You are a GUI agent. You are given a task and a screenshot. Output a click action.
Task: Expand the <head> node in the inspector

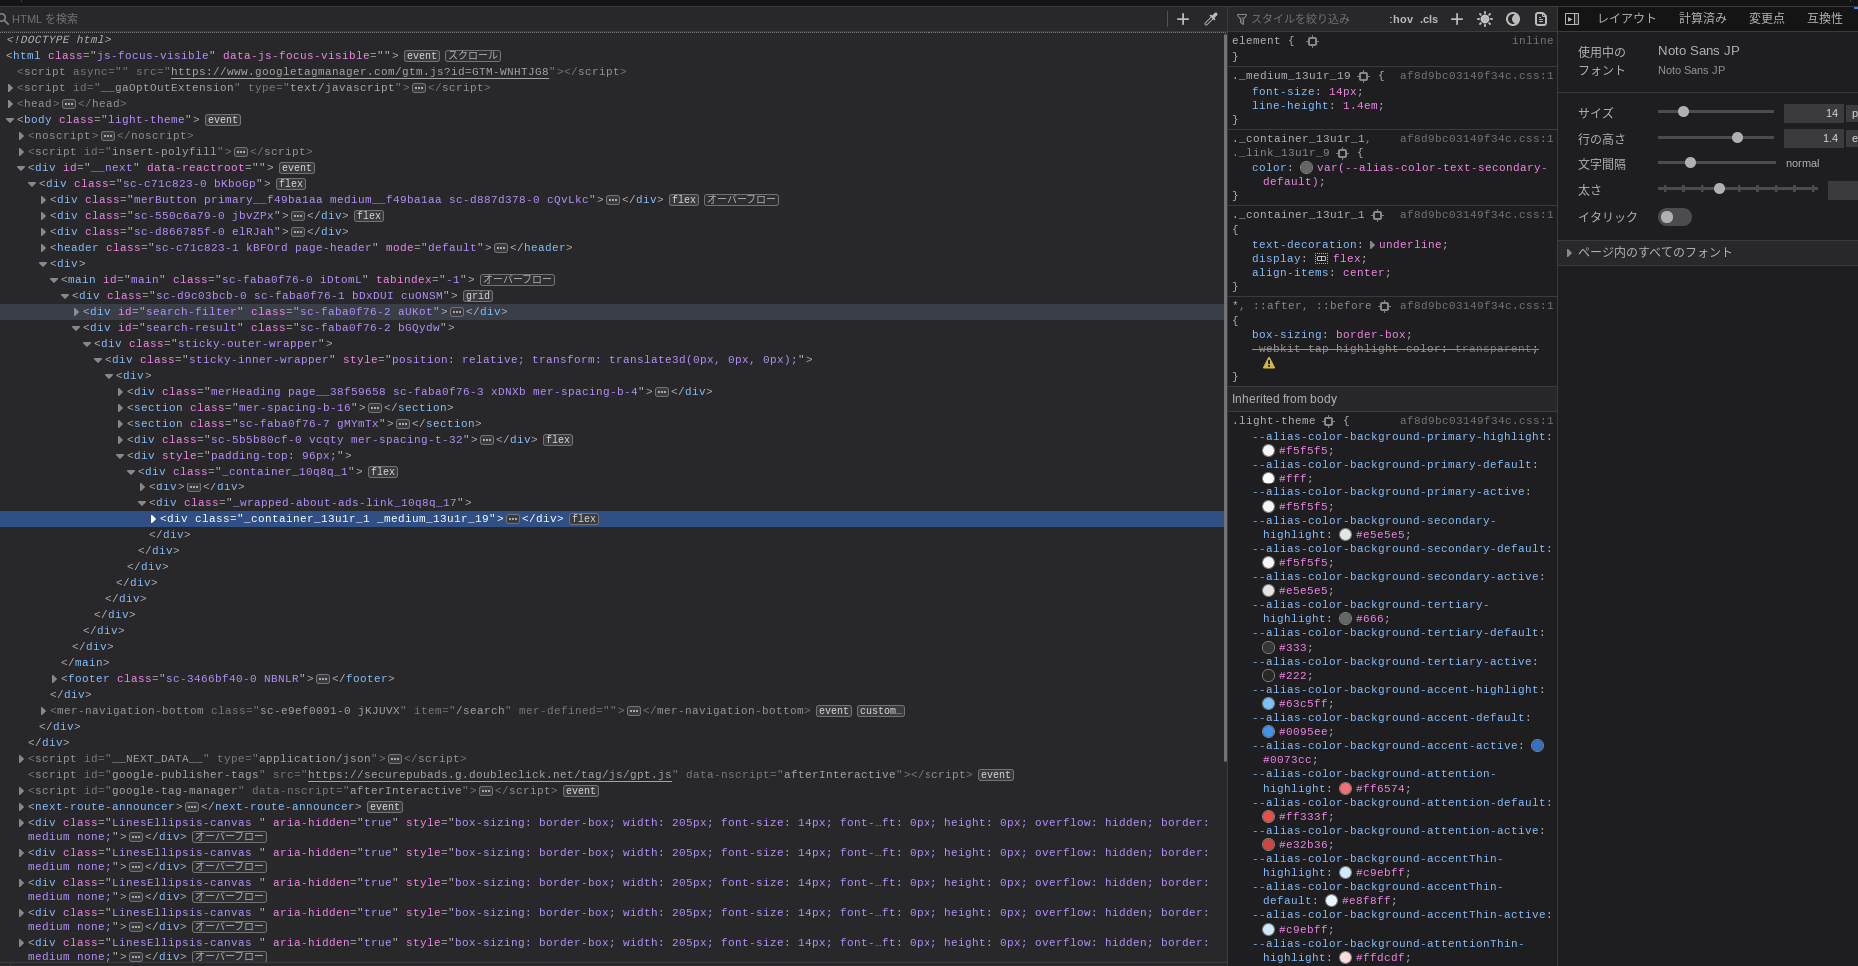[11, 103]
